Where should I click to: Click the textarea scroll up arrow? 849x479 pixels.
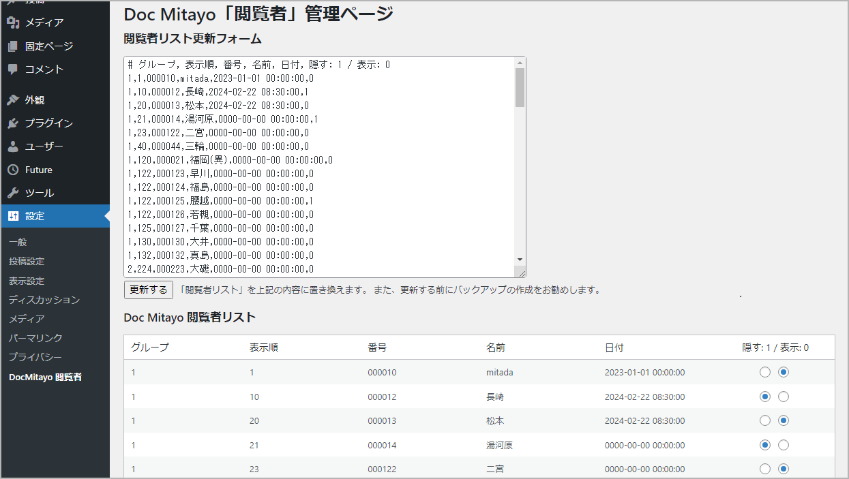coord(520,62)
